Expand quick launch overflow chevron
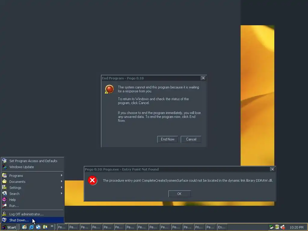The image size is (308, 231). point(52,226)
